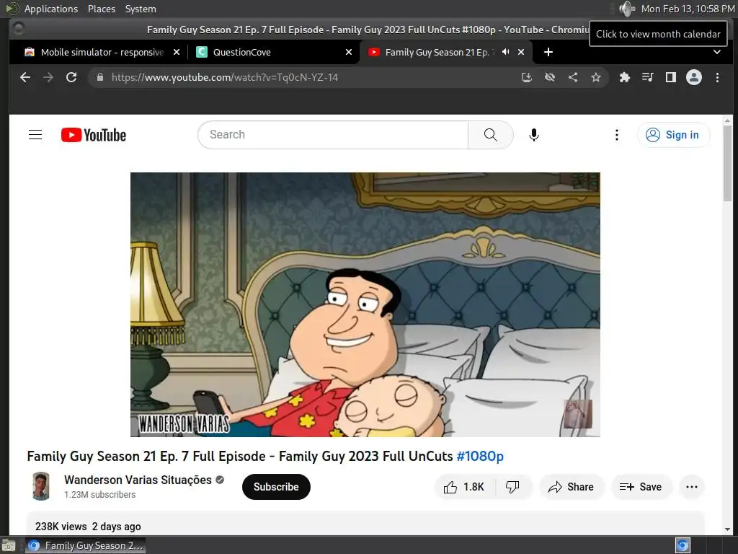Click the crossed-out eye icon in address bar
The height and width of the screenshot is (554, 738).
[550, 77]
